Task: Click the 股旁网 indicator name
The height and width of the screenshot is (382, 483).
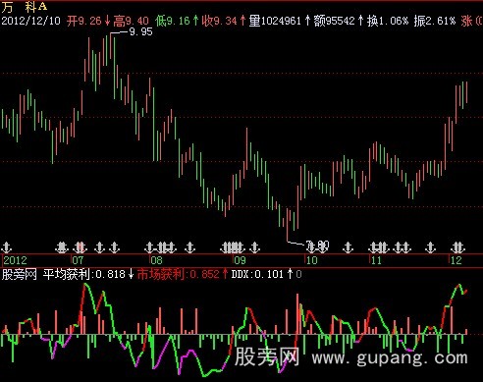Action: tap(19, 274)
